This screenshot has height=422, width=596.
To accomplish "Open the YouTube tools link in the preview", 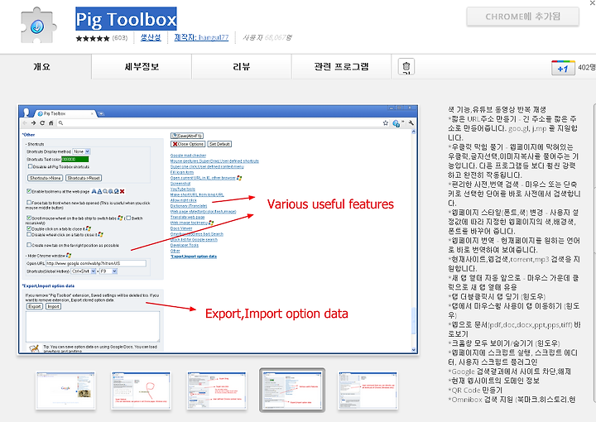I will pos(183,189).
